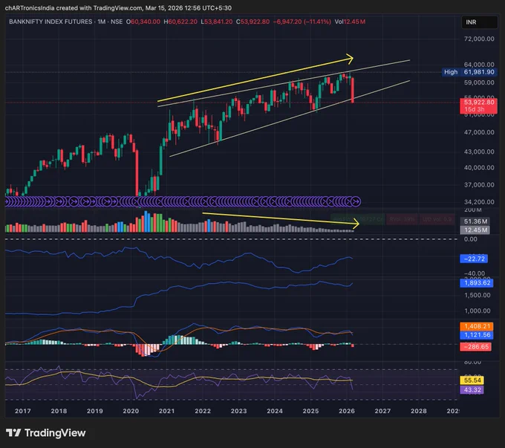Click the 1,893.62 indicator value label

[x=477, y=283]
